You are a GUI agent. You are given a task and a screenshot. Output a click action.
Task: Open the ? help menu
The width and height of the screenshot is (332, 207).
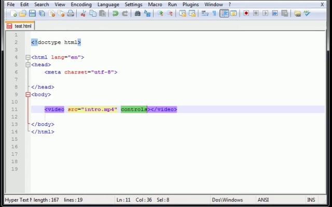(230, 5)
